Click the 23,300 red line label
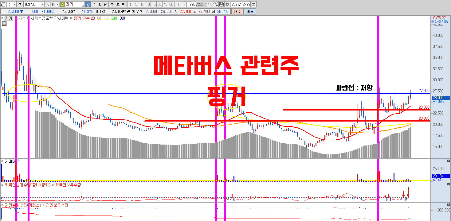The width and height of the screenshot is (451, 221). click(x=424, y=107)
